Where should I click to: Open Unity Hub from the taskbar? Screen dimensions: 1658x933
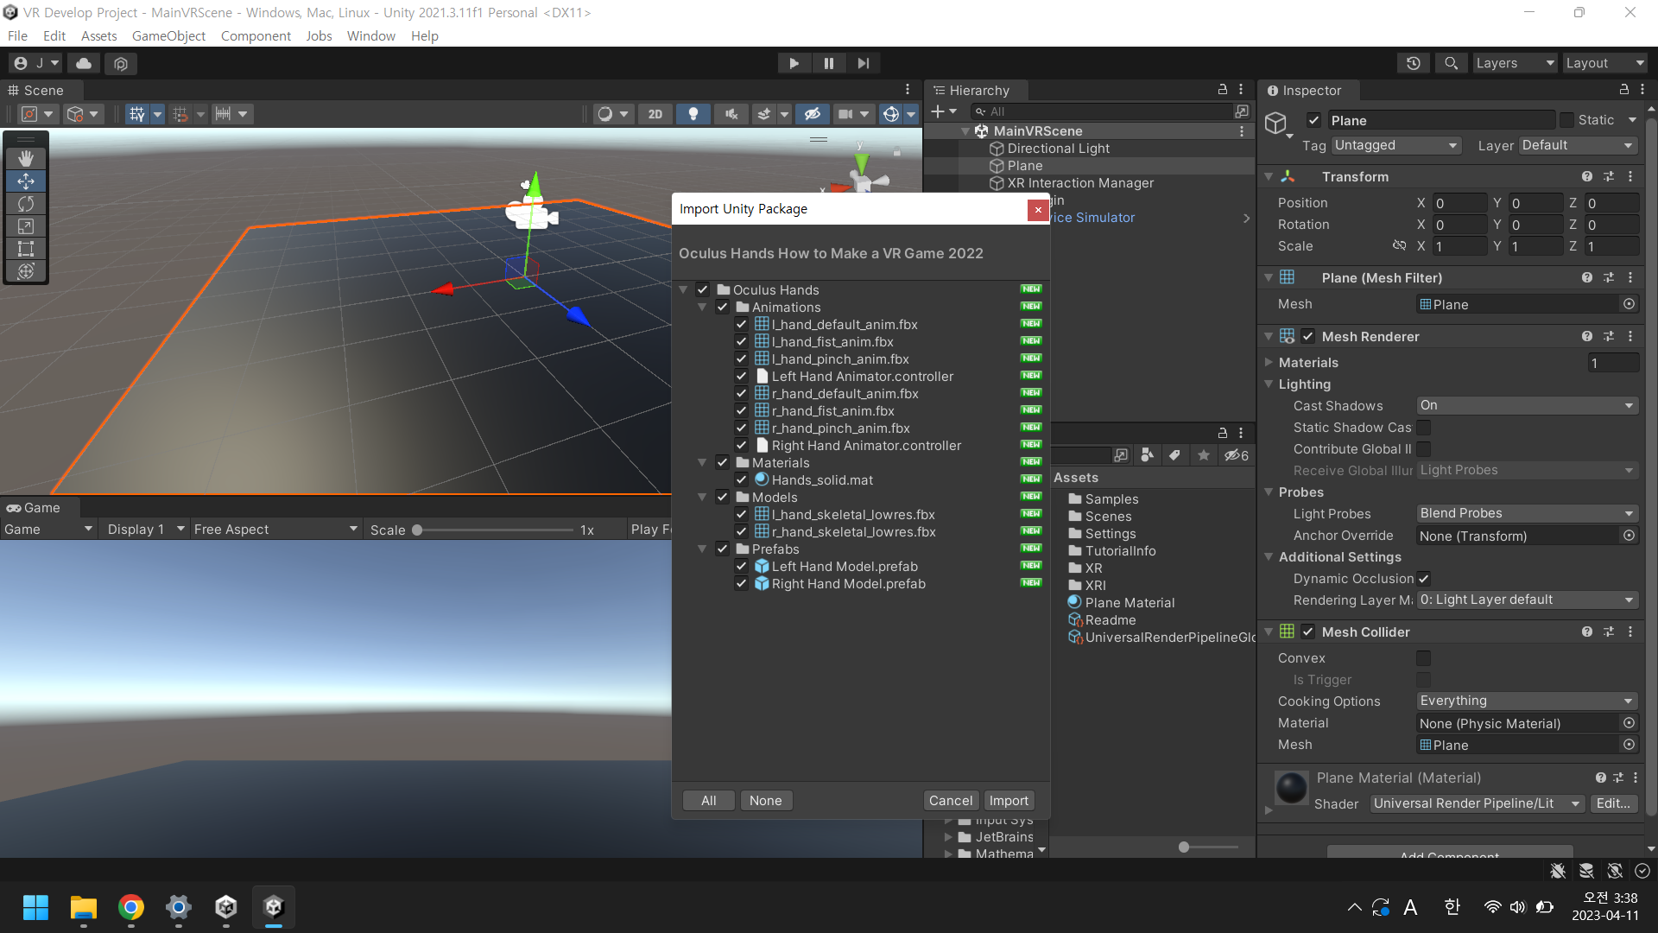226,907
